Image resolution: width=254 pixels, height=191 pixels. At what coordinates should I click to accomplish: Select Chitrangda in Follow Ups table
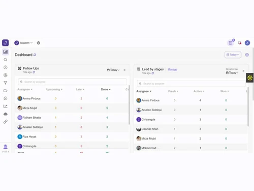27,146
